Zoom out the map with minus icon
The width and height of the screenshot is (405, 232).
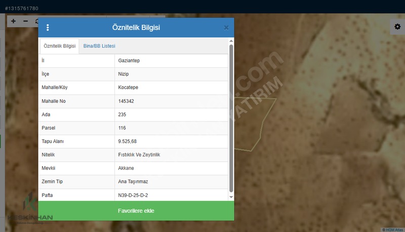[x=26, y=21]
